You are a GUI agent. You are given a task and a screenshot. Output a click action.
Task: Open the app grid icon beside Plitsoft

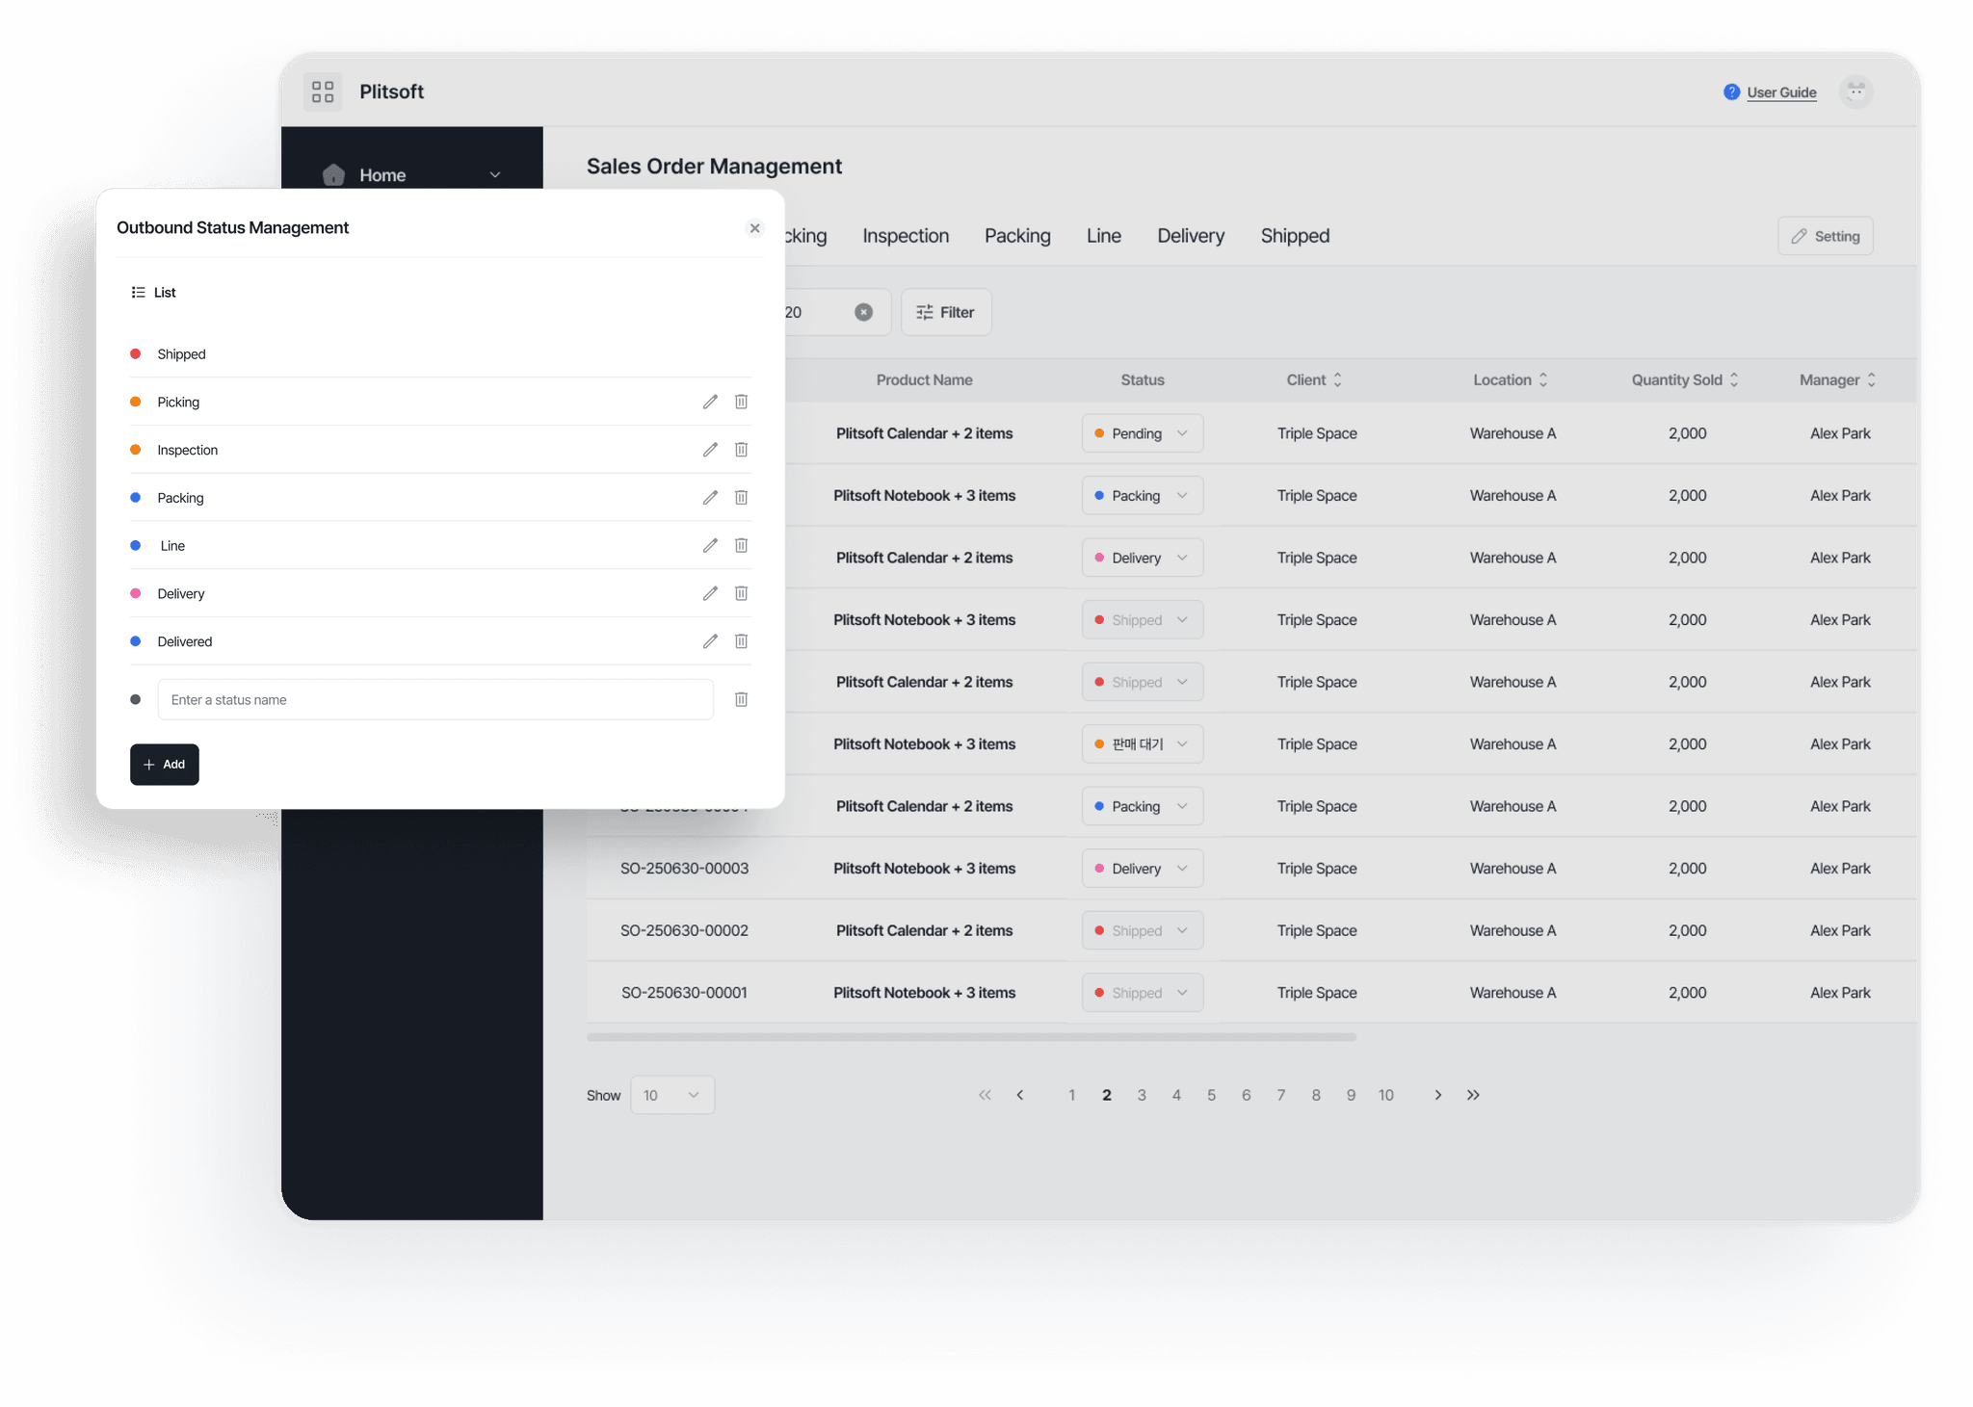pyautogui.click(x=323, y=92)
